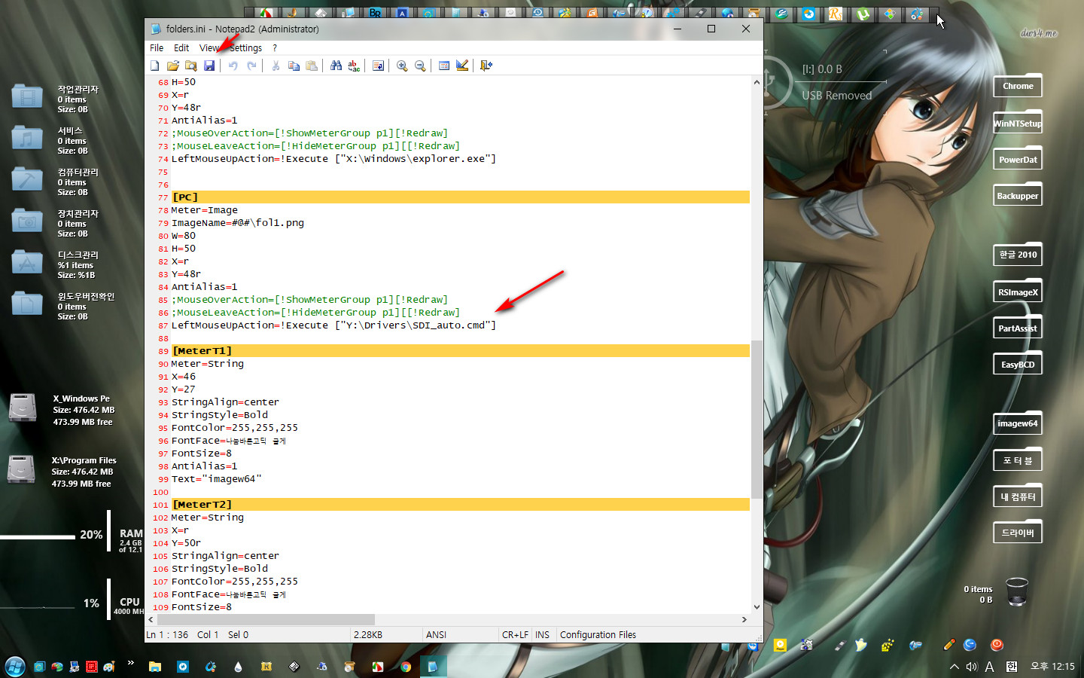Open the File menu
The height and width of the screenshot is (678, 1084).
click(x=157, y=47)
